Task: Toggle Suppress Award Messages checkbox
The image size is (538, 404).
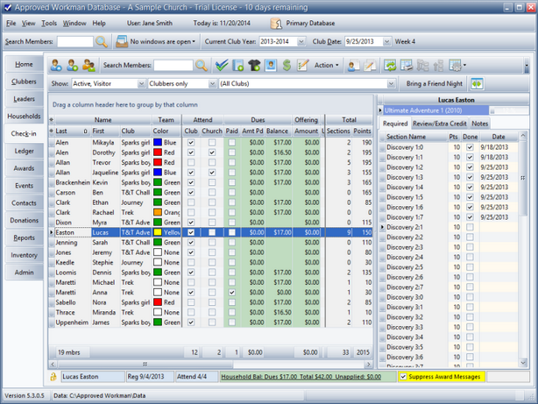Action: pyautogui.click(x=403, y=376)
